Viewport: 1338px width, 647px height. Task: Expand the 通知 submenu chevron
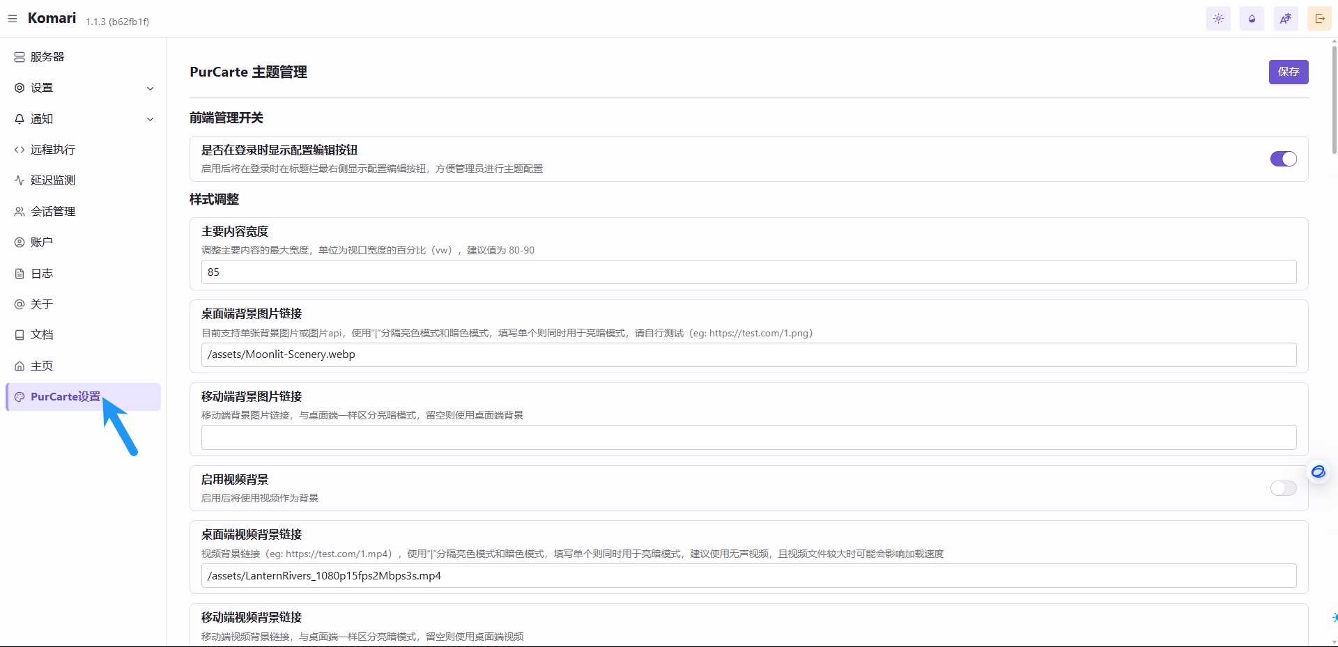point(150,119)
